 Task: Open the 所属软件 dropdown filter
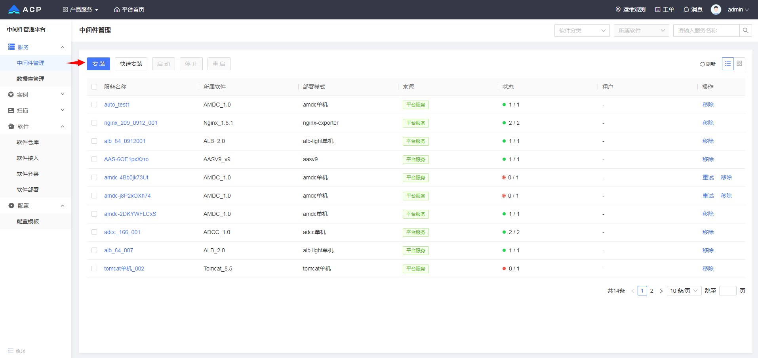(x=642, y=30)
